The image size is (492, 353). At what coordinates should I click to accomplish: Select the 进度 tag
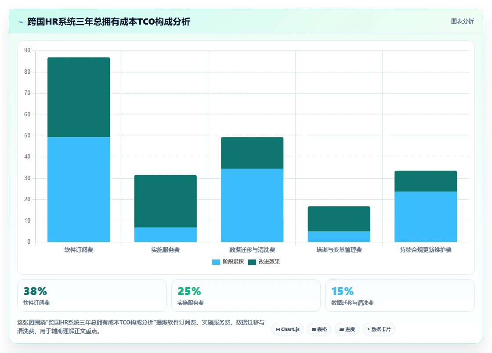point(347,329)
